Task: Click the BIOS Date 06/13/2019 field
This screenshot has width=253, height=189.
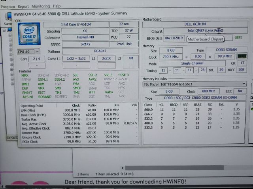Action: point(174,38)
